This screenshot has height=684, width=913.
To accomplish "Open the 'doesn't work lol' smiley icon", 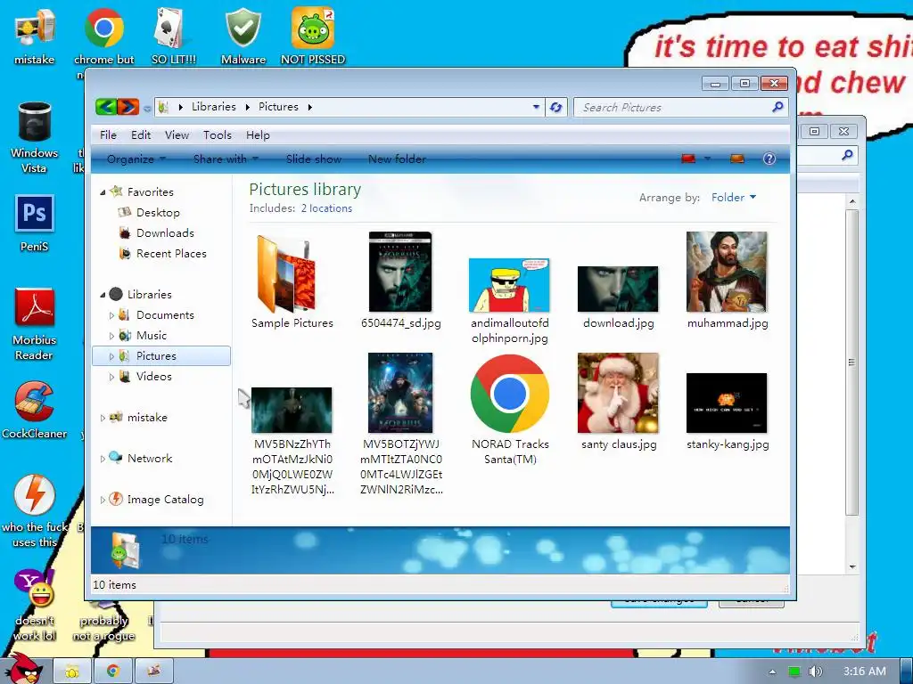I will pyautogui.click(x=35, y=605).
